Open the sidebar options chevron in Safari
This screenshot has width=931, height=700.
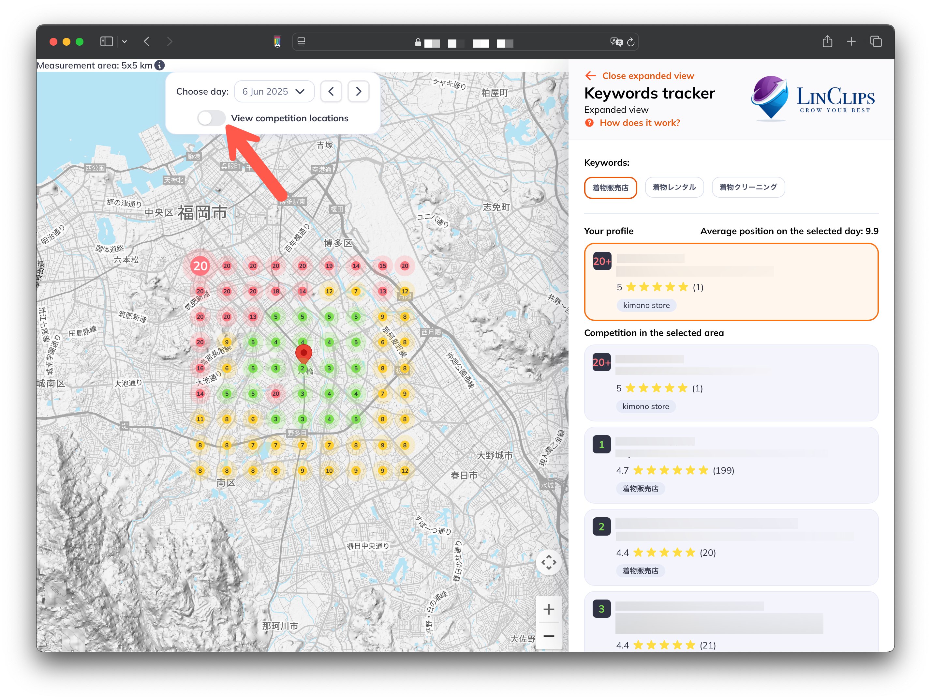click(125, 42)
